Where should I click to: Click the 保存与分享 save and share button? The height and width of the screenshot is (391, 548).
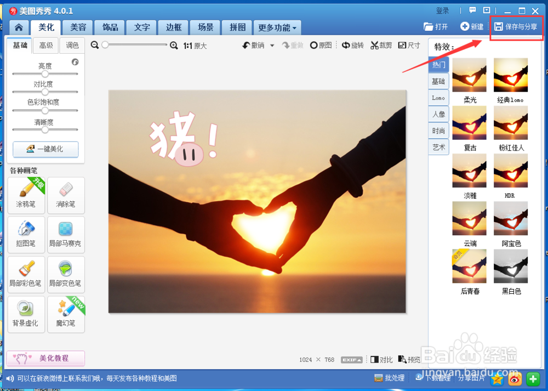[x=516, y=26]
